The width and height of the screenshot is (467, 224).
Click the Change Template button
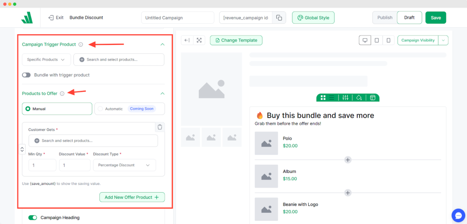[236, 40]
